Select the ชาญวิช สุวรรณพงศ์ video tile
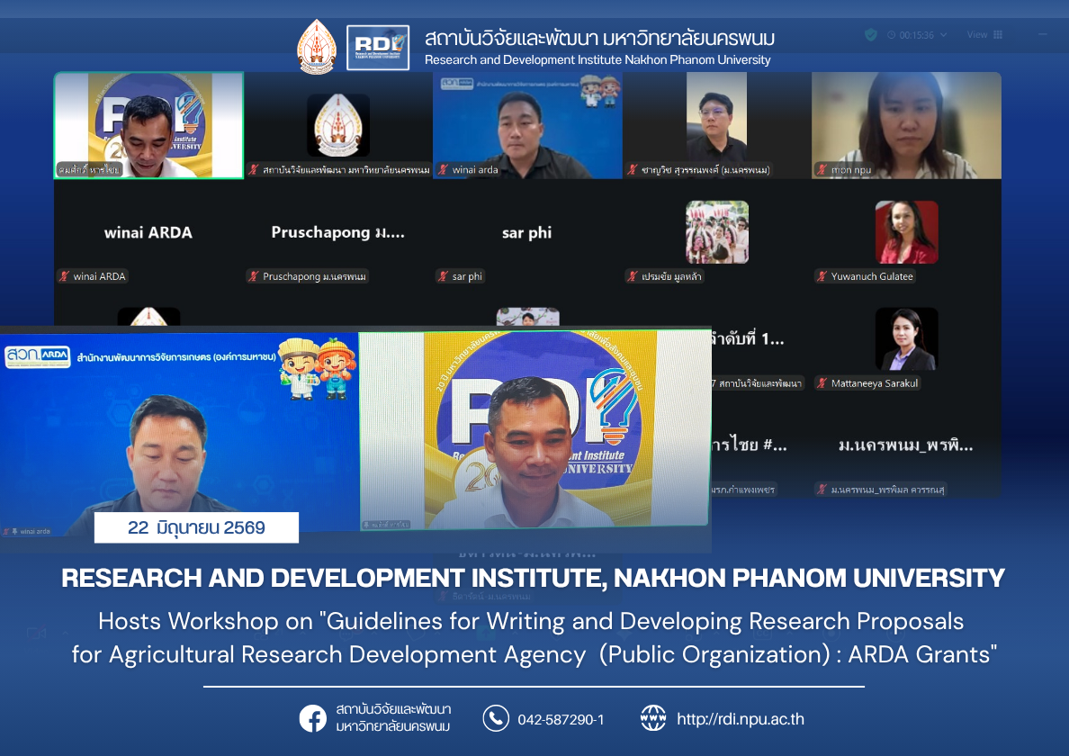The height and width of the screenshot is (756, 1069). pyautogui.click(x=717, y=125)
